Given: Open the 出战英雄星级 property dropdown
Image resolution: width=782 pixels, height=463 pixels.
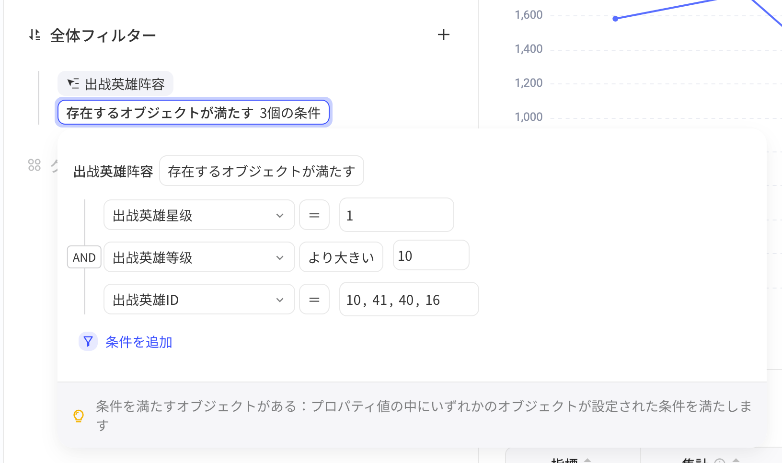Looking at the screenshot, I should pyautogui.click(x=199, y=215).
